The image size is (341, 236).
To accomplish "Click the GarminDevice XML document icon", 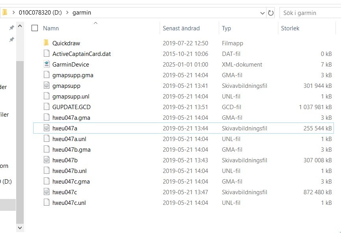I will (47, 64).
